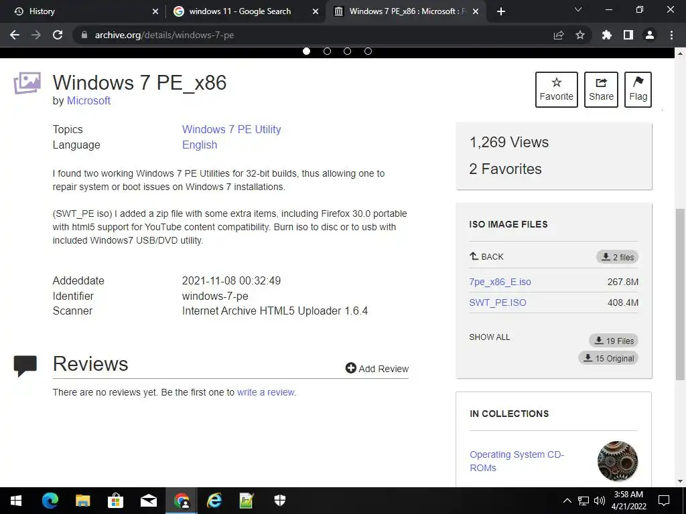This screenshot has width=686, height=514.
Task: Go BACK in the ISO image files list
Action: (x=486, y=256)
